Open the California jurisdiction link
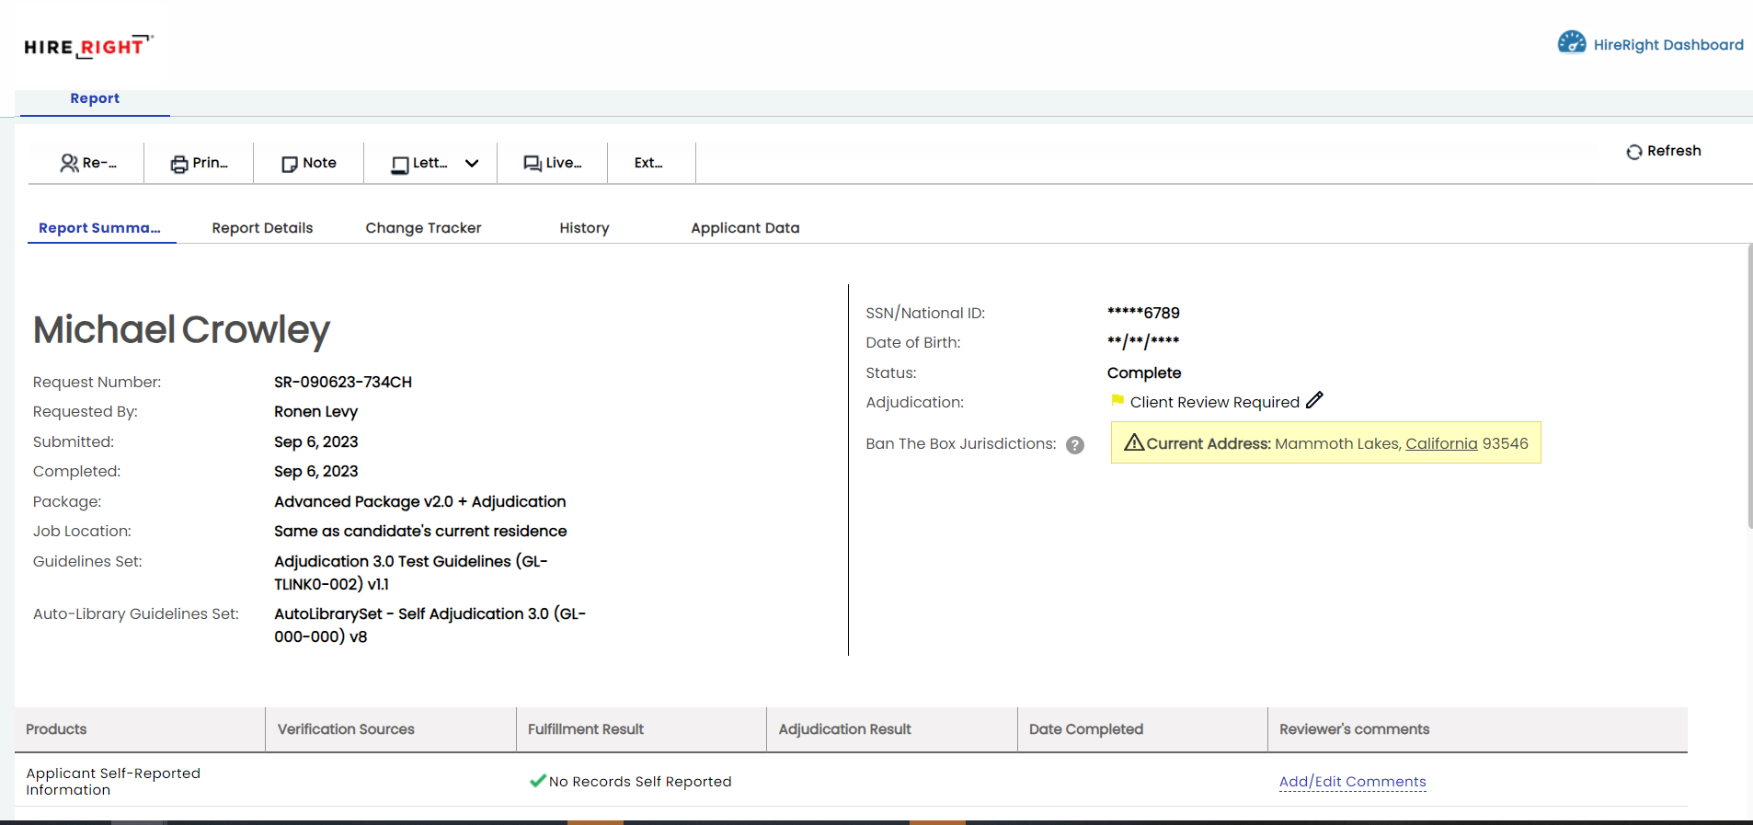 click(1440, 443)
